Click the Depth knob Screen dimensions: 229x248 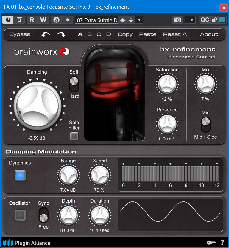tap(68, 215)
